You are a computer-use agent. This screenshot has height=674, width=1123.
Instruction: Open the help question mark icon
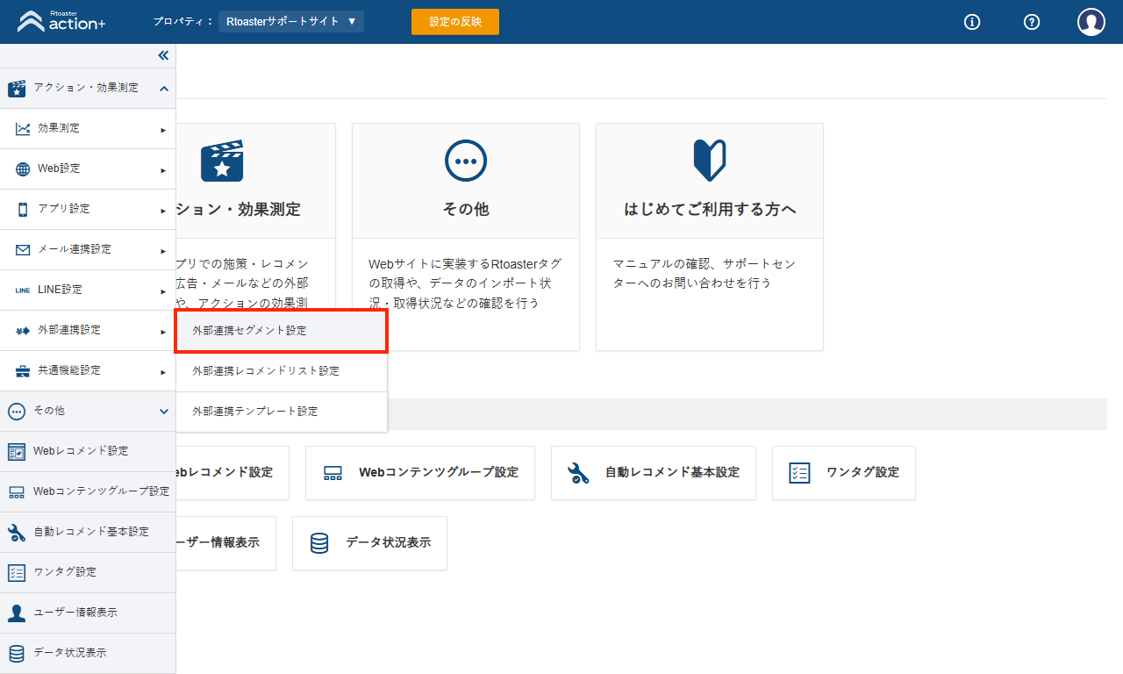click(x=1032, y=22)
